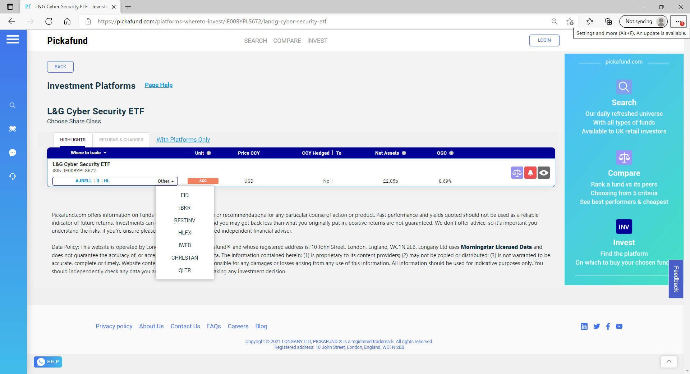This screenshot has height=374, width=690.
Task: Open the hamburger menu in the sidebar
Action: click(x=13, y=39)
